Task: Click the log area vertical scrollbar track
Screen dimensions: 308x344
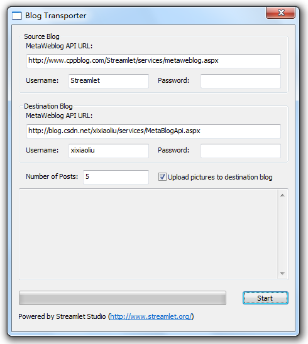Action: (x=282, y=234)
